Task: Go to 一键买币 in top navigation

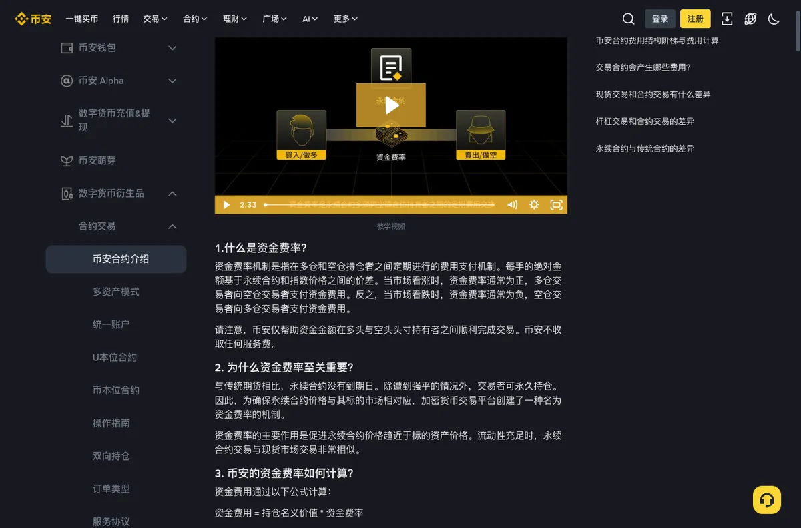Action: [82, 19]
